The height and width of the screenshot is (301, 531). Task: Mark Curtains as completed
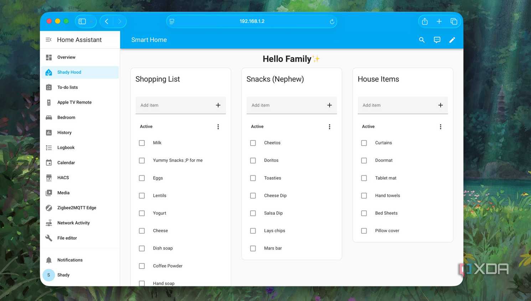pyautogui.click(x=364, y=143)
